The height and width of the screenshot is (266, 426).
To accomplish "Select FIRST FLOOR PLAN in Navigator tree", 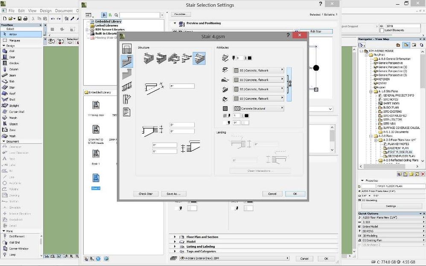I will click(x=400, y=152).
